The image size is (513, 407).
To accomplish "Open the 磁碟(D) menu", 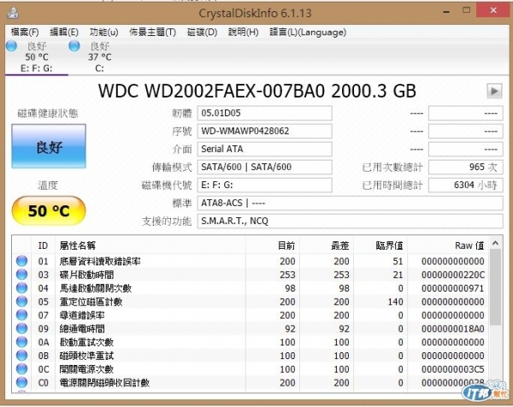I will (x=202, y=32).
